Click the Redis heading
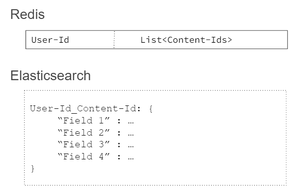Image resolution: width=293 pixels, height=190 pixels. point(28,14)
